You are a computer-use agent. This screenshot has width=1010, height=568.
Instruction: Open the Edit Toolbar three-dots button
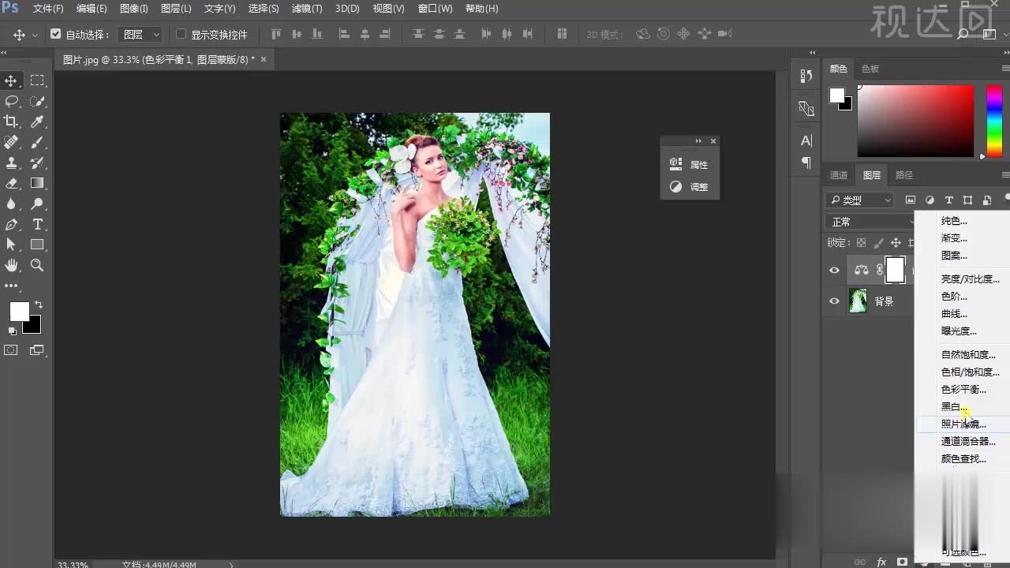[x=11, y=286]
